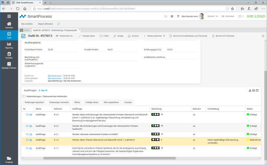Open Bericht mit Auditzeitplan und Checkliste
Screen dimensions: 267x165
pyautogui.click(x=188, y=36)
